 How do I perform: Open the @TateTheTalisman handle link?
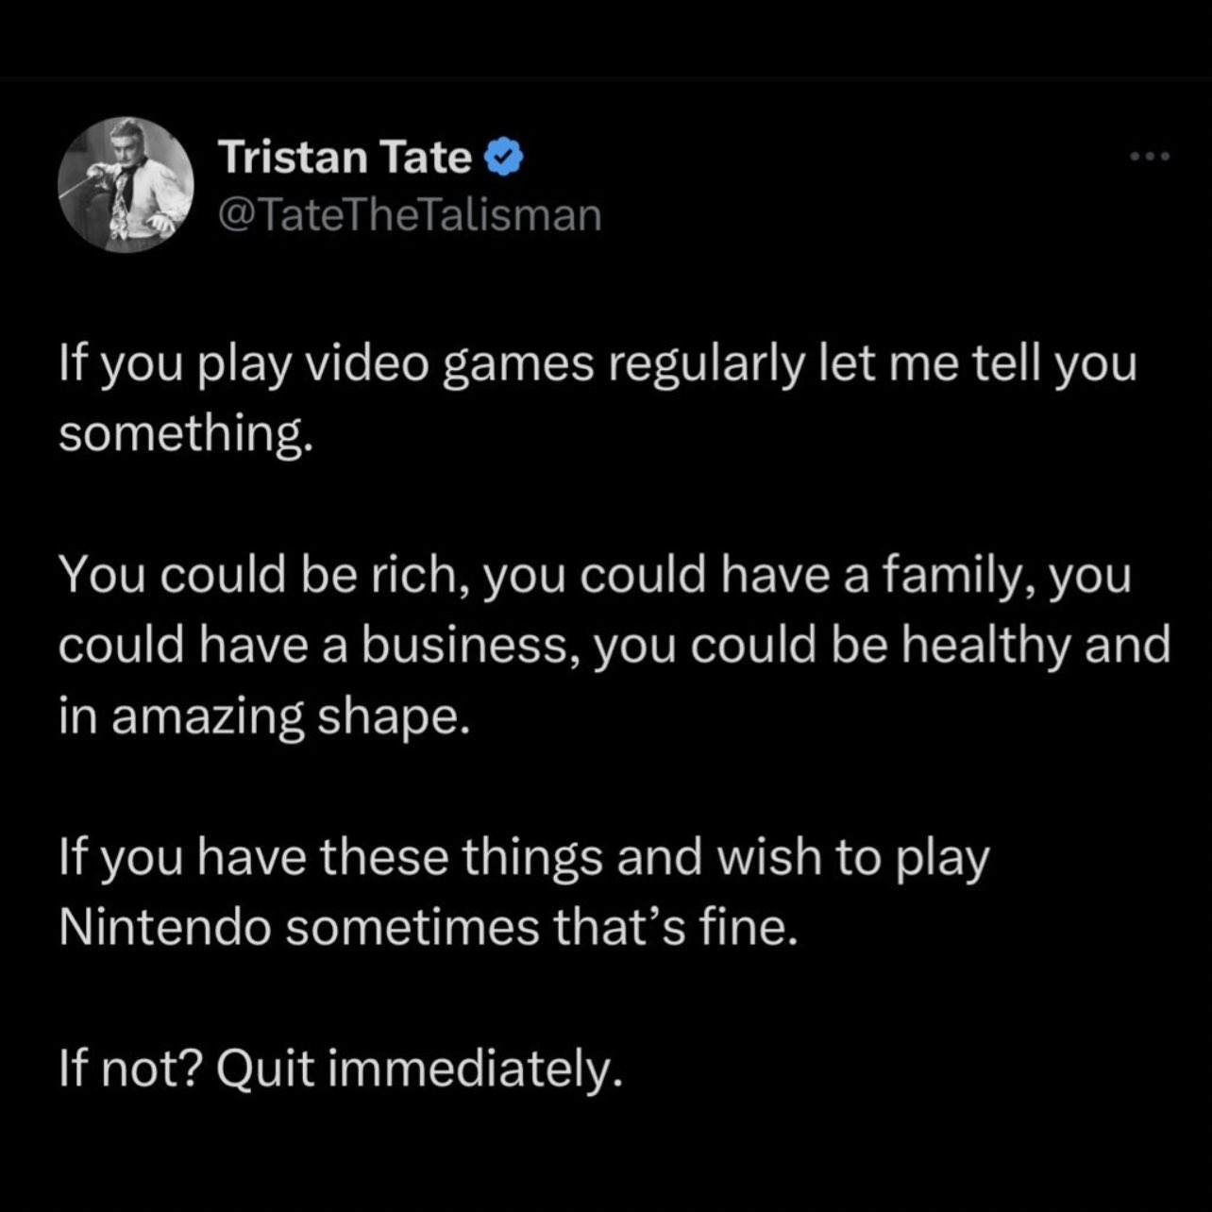click(410, 214)
